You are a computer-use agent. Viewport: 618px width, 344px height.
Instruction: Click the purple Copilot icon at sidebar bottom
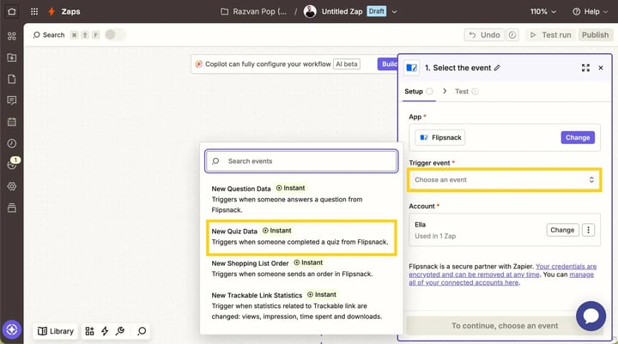point(12,329)
